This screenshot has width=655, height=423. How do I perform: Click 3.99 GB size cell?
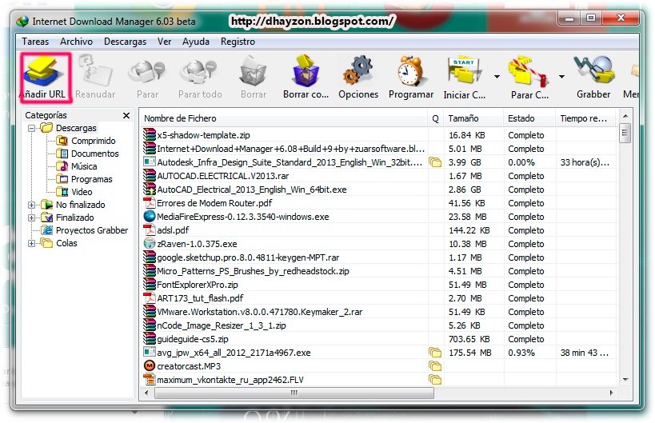tap(465, 162)
